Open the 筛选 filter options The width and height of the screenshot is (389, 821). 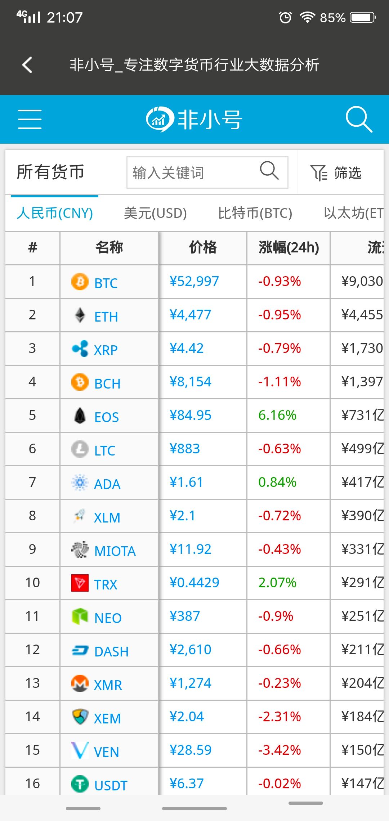point(336,173)
